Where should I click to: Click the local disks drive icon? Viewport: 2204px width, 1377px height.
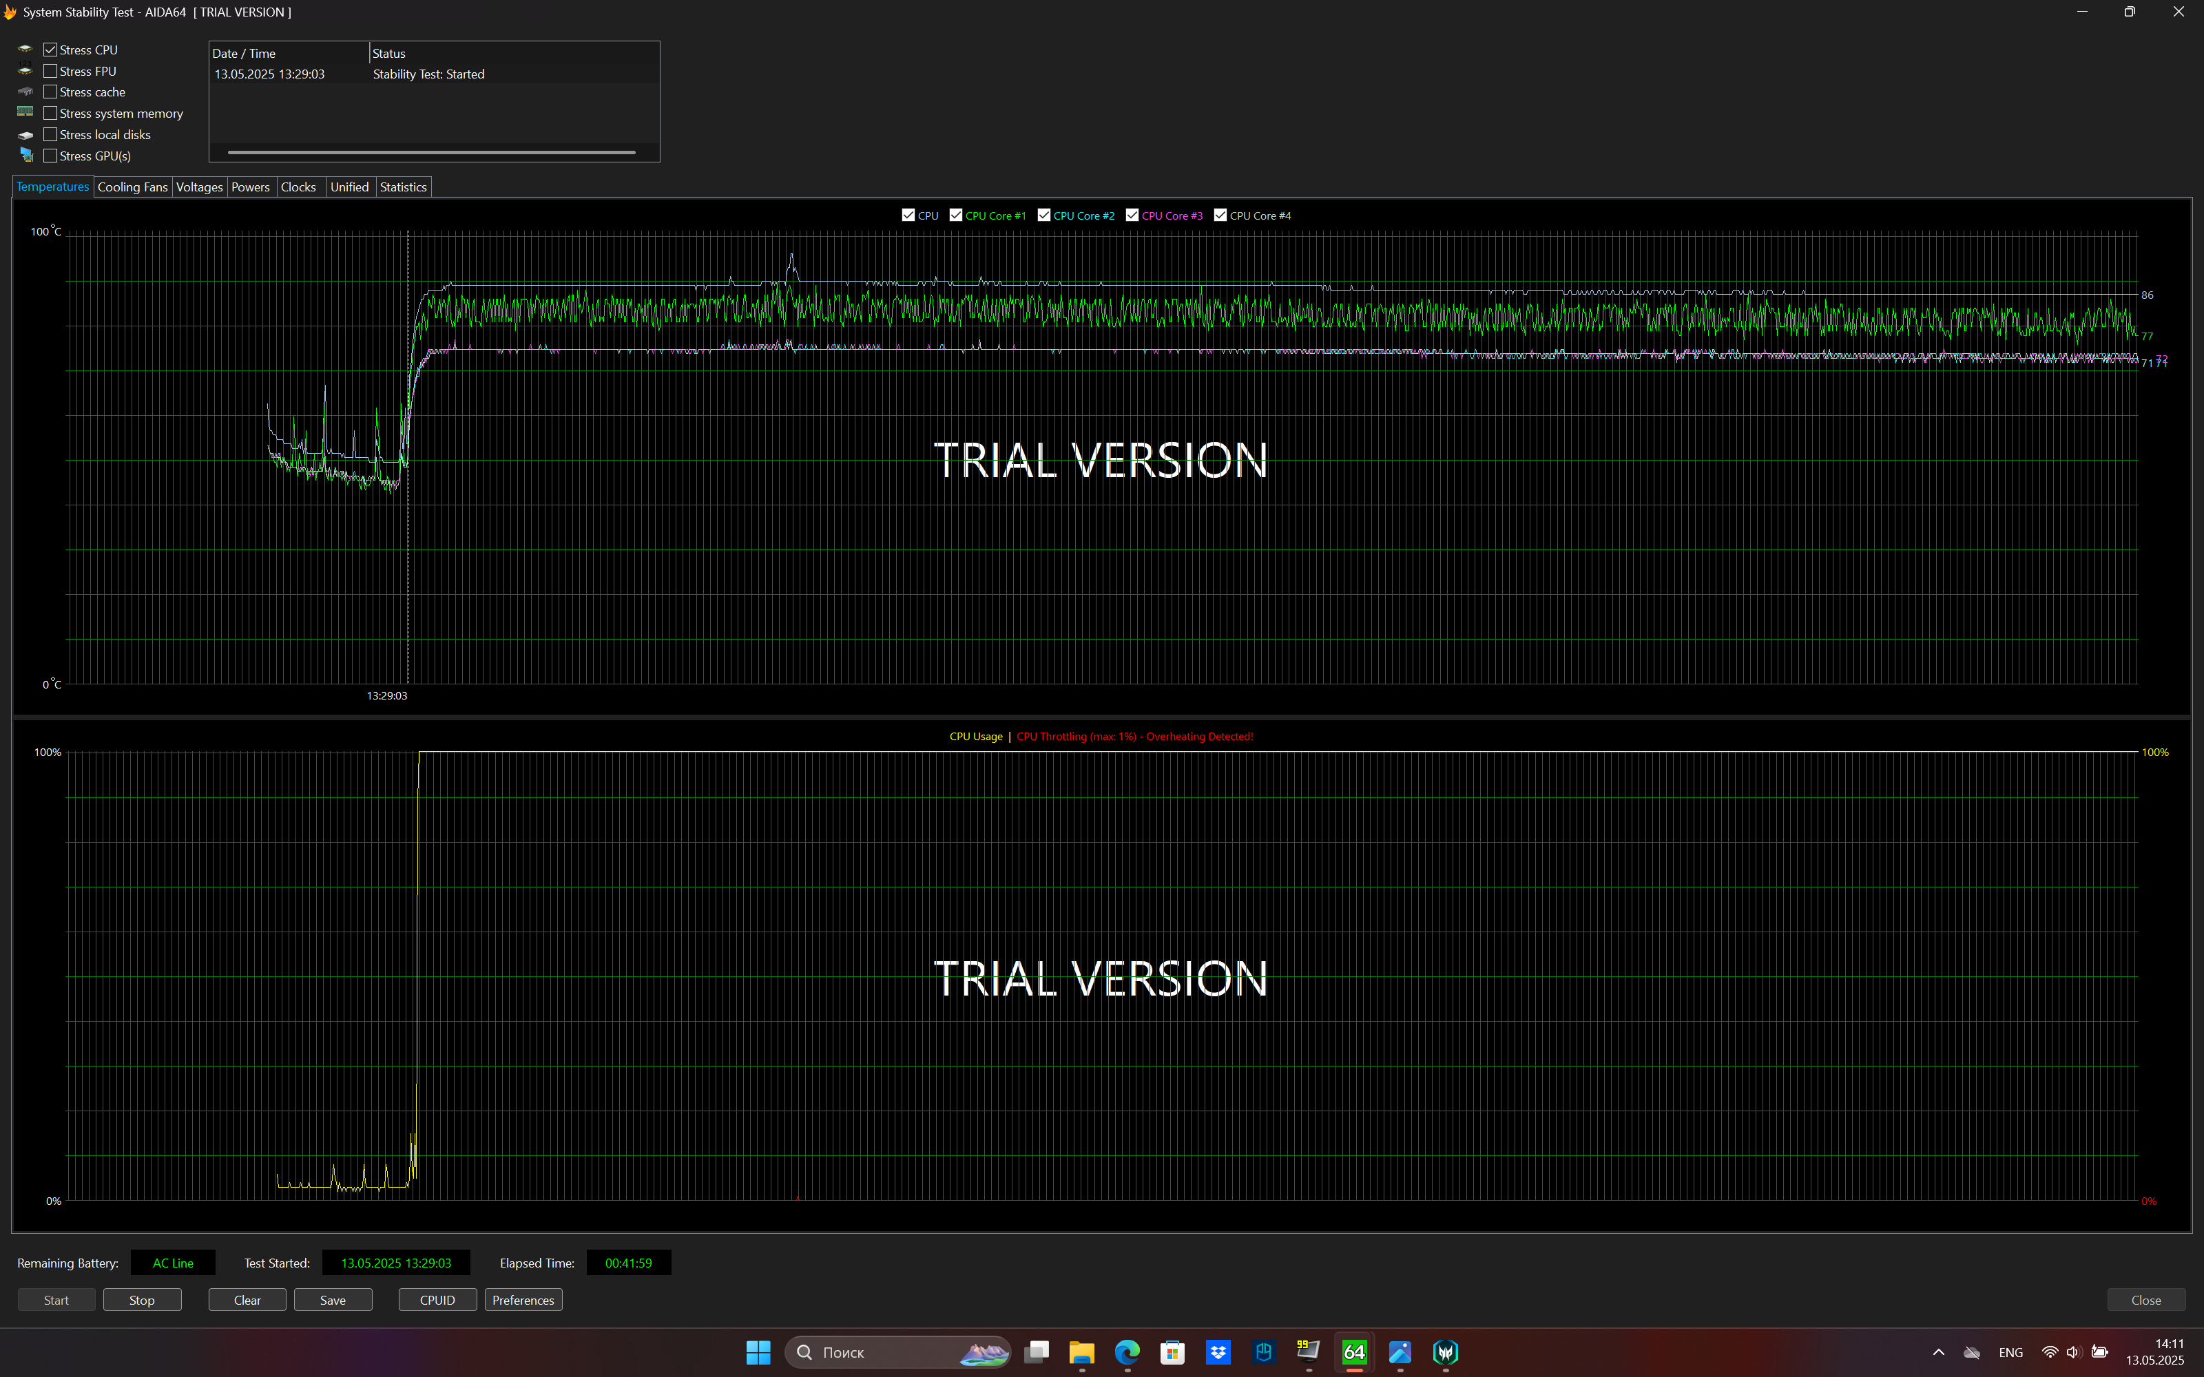25,135
